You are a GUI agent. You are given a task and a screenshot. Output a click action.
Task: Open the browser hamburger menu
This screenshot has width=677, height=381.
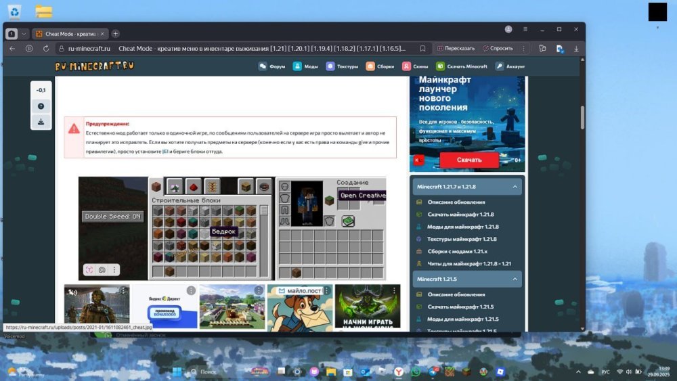point(525,29)
